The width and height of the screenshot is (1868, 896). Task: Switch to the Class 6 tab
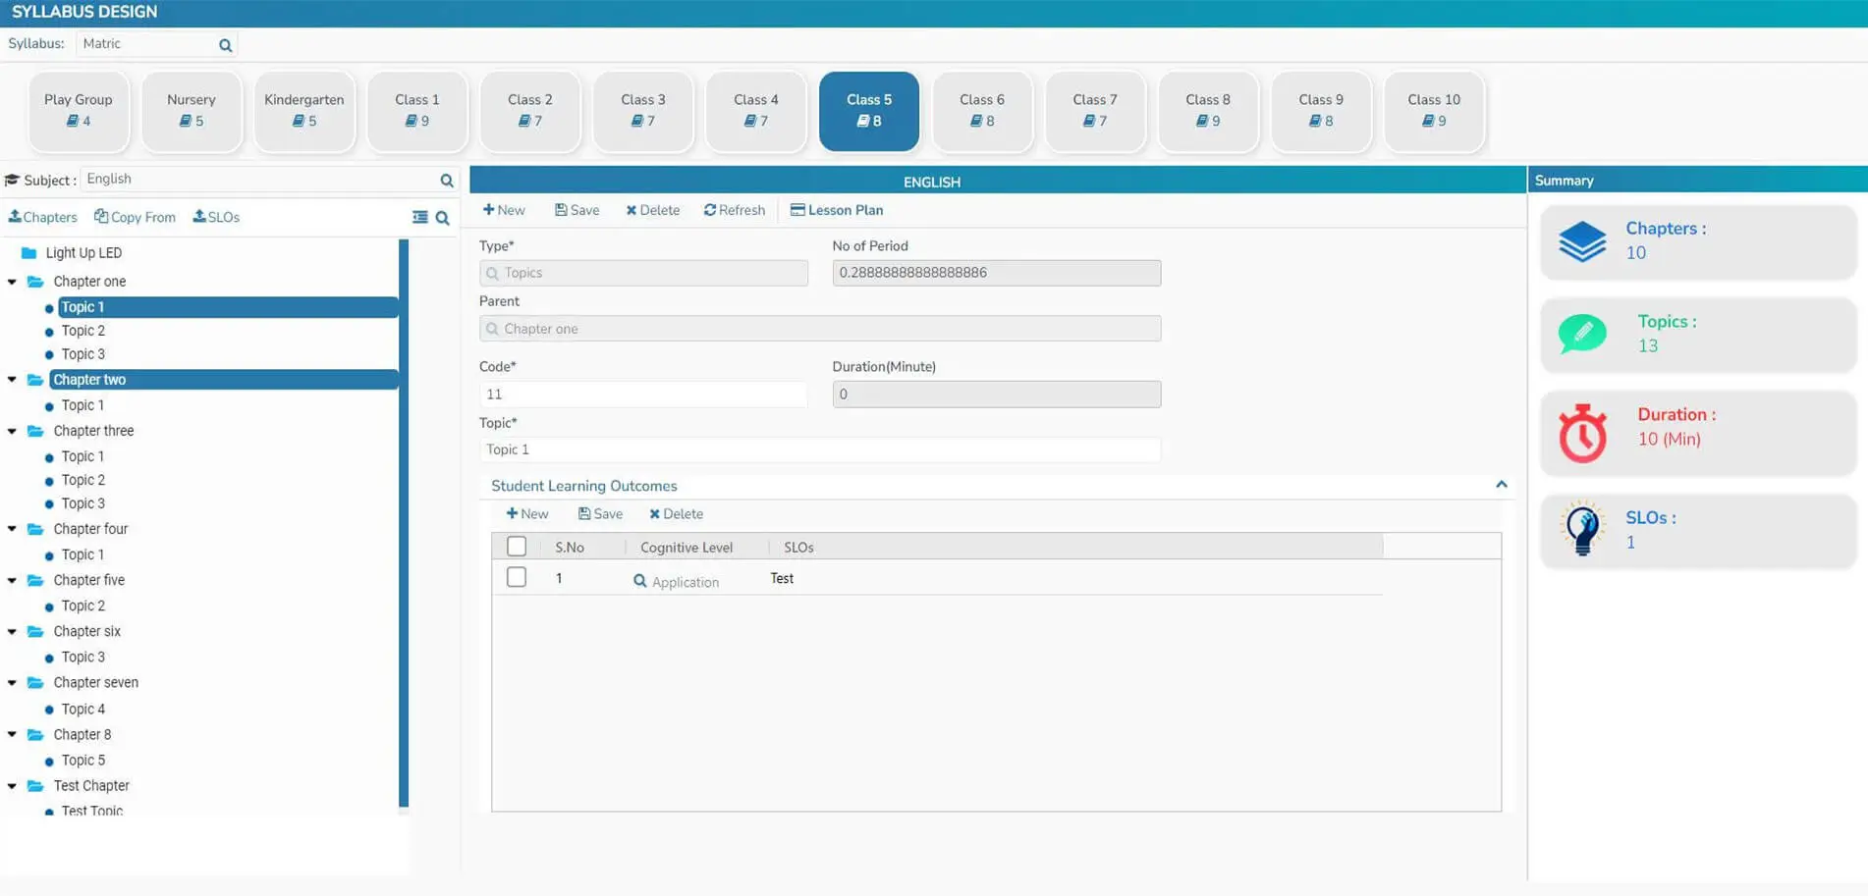[x=982, y=110]
